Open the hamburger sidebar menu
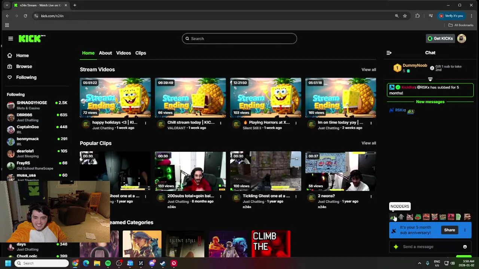Viewport: 479px width, 269px height. coord(10,38)
